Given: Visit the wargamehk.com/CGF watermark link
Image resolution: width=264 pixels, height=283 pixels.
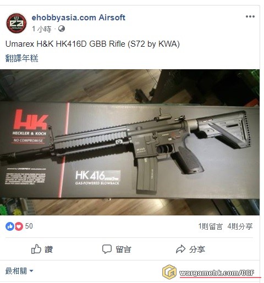Looking at the screenshot, I should pos(217,273).
